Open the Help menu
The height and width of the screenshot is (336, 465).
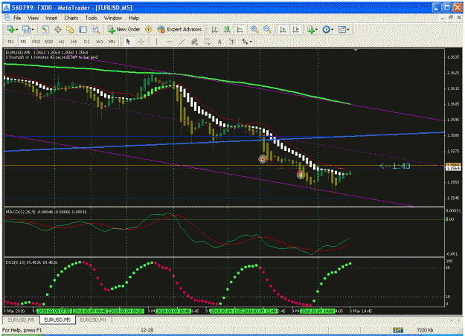[x=134, y=18]
